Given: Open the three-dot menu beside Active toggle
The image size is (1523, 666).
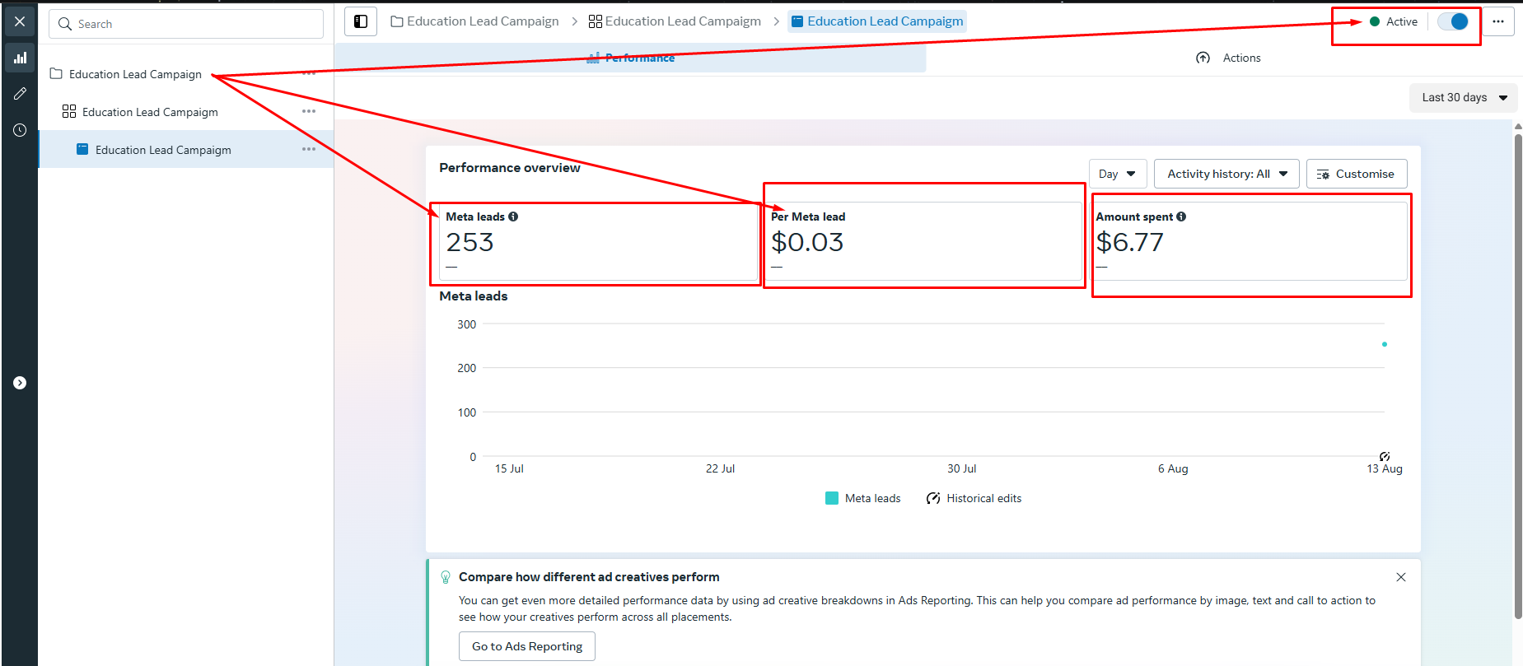Looking at the screenshot, I should (1498, 21).
